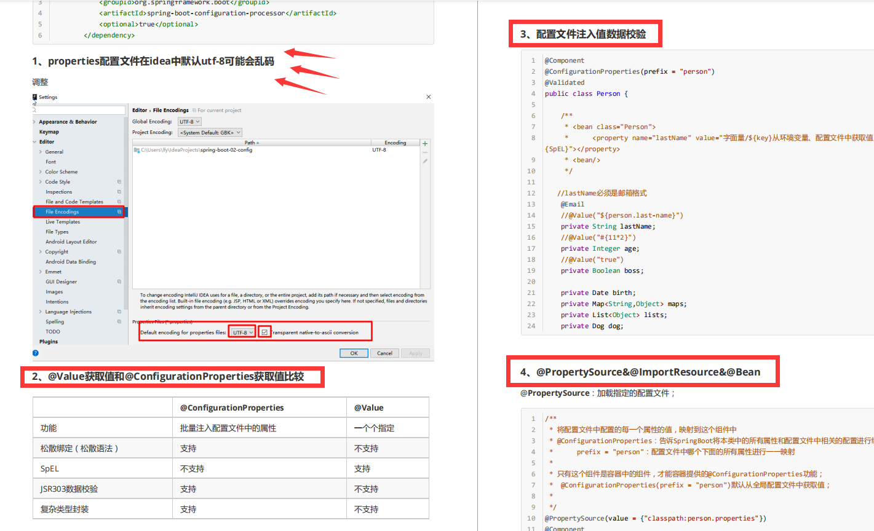Click the search magnifier icon in Settings
The height and width of the screenshot is (531, 874).
pos(34,110)
